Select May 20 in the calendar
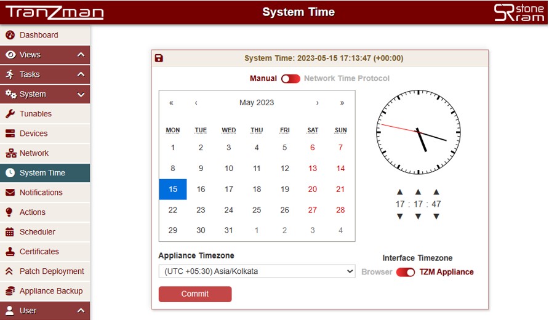Screen dimensions: 549x320 point(312,190)
